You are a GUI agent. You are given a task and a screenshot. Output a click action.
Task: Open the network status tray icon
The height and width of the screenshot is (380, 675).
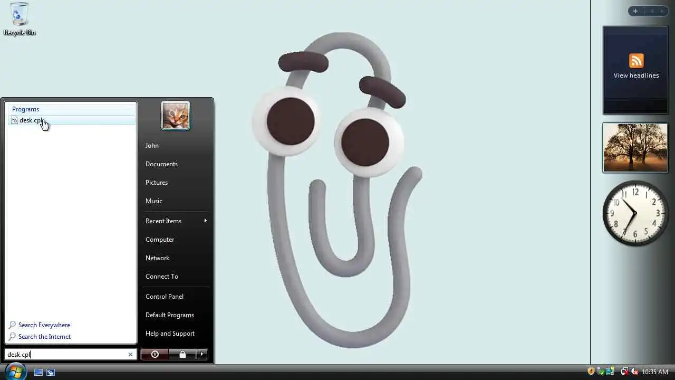coord(624,372)
